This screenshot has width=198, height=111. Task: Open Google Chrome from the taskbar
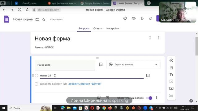(104, 108)
